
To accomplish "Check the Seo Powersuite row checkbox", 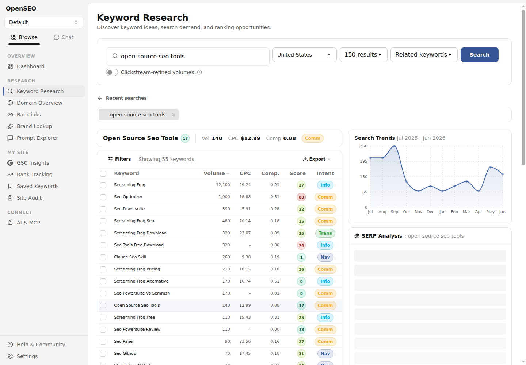I will point(103,209).
